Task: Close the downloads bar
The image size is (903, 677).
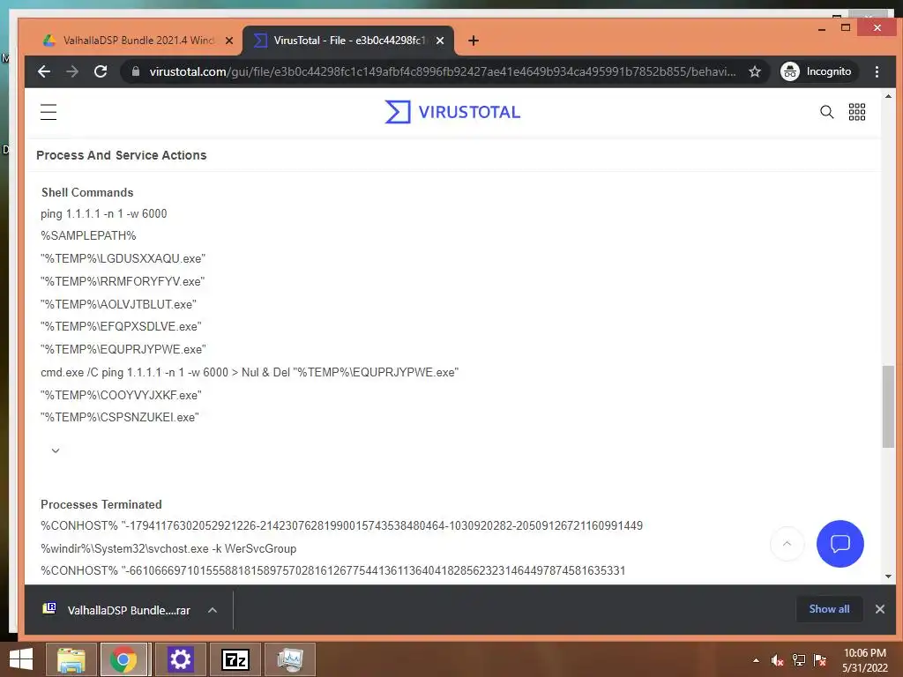Action: 879,609
